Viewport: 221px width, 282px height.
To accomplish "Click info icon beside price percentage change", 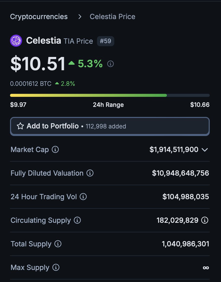I will (x=110, y=64).
